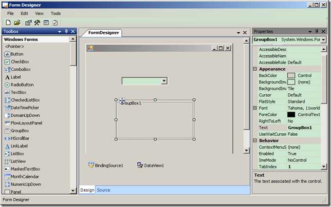Click the ForeColor black color swatch
Screen dimensions: 331x207
(x=291, y=114)
